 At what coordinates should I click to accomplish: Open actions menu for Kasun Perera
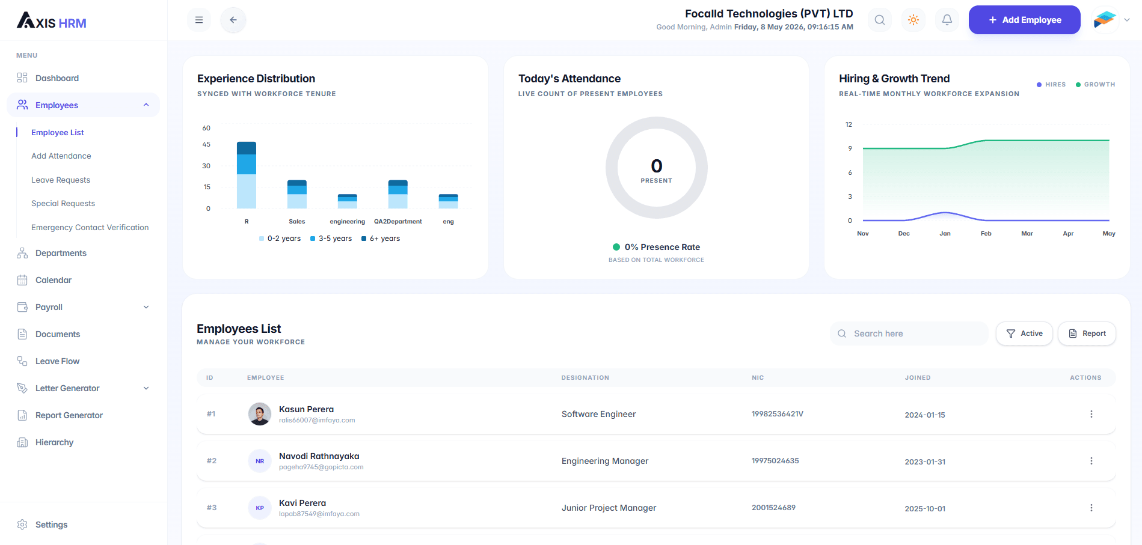(x=1091, y=414)
